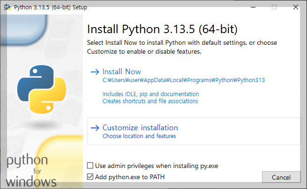Enable admin privileges when installing py.exe
Screen dimensions: 307x189
[x=90, y=166]
